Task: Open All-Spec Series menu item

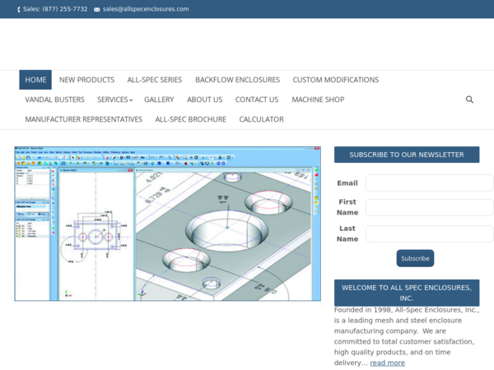Action: coord(155,80)
